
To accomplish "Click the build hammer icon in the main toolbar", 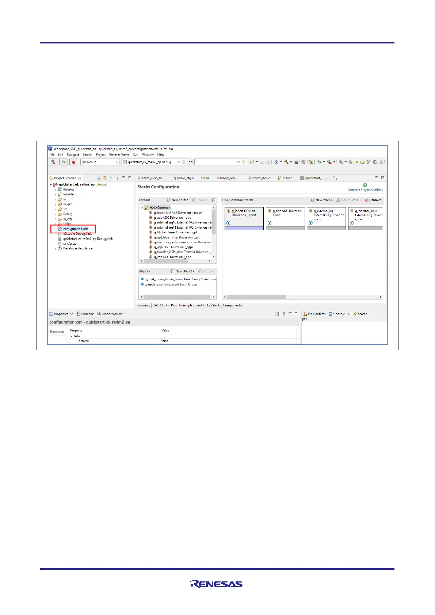I will click(286, 162).
